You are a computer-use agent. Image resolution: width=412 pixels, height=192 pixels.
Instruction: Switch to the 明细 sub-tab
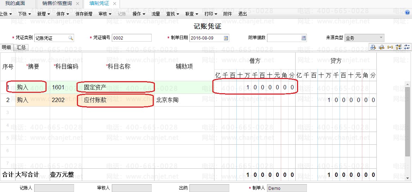(x=6, y=47)
